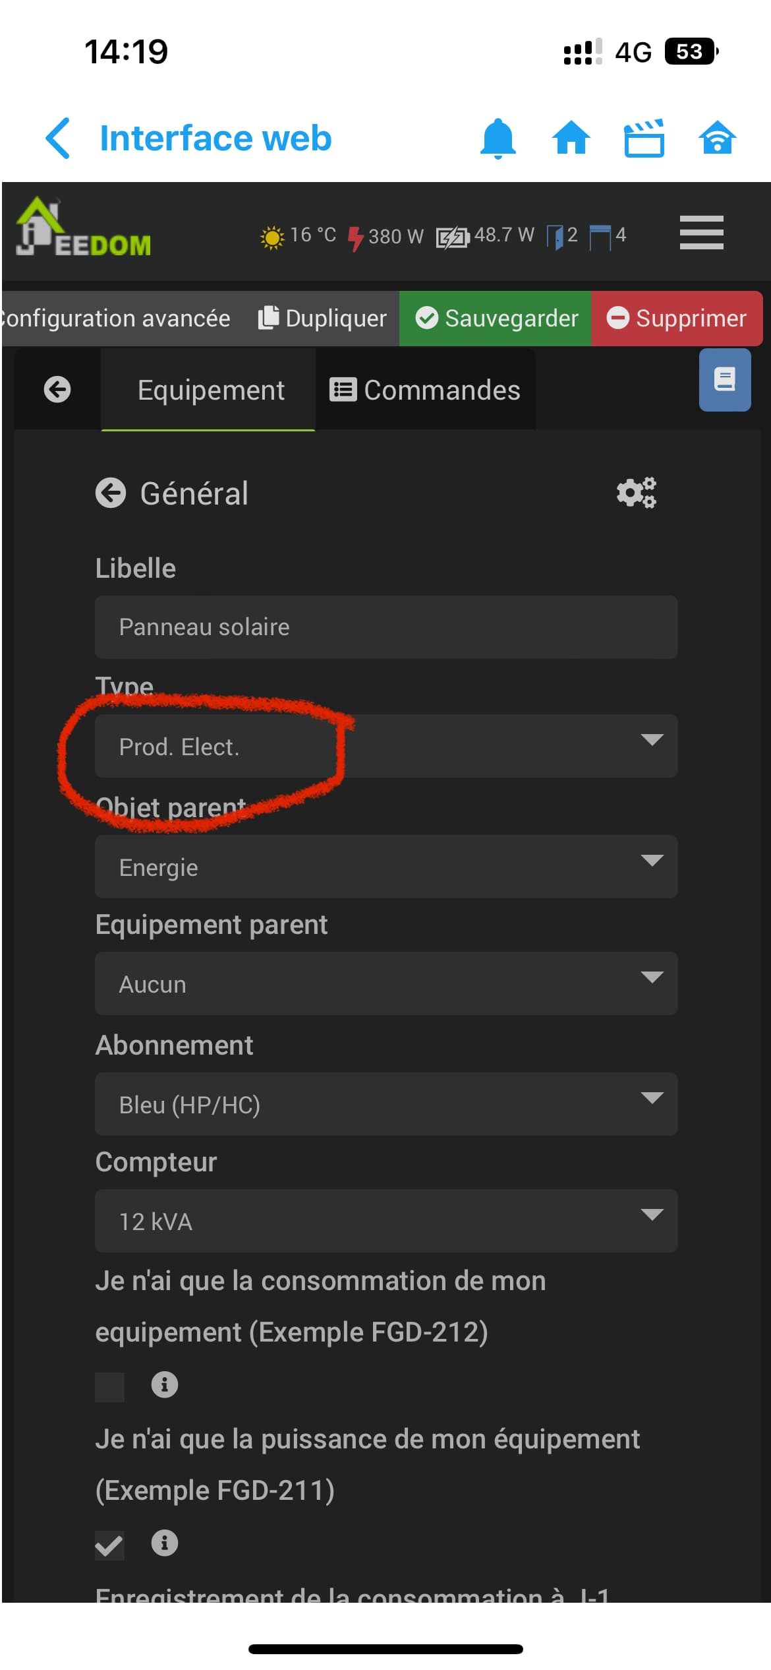Switch to the Commandes tab
The height and width of the screenshot is (1670, 771).
(426, 390)
